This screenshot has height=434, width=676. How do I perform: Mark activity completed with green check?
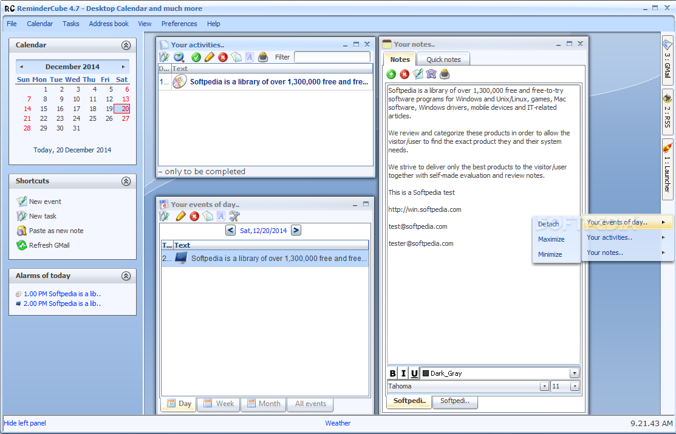click(196, 57)
